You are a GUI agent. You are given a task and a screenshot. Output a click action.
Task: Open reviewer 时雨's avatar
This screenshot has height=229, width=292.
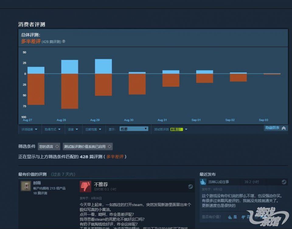click(x=26, y=186)
